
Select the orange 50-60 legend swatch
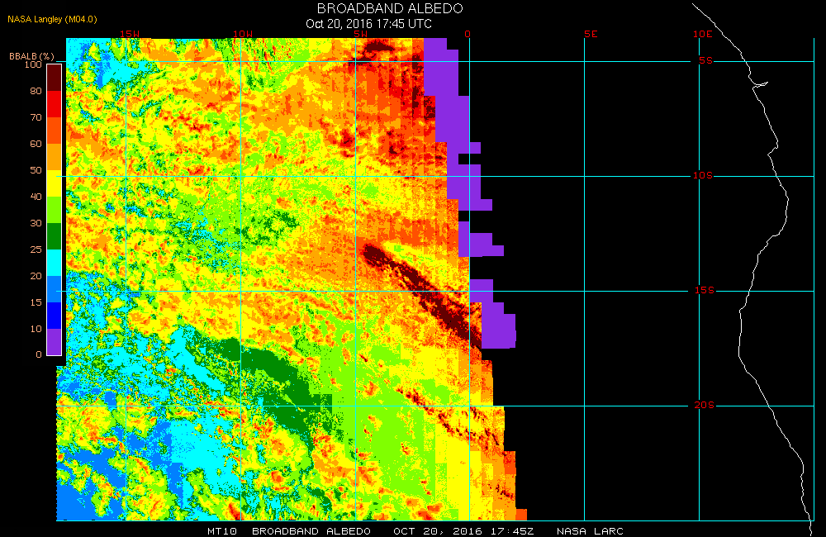click(55, 157)
